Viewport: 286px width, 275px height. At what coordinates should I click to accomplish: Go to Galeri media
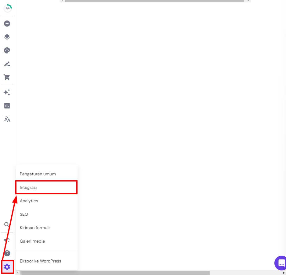(32, 241)
